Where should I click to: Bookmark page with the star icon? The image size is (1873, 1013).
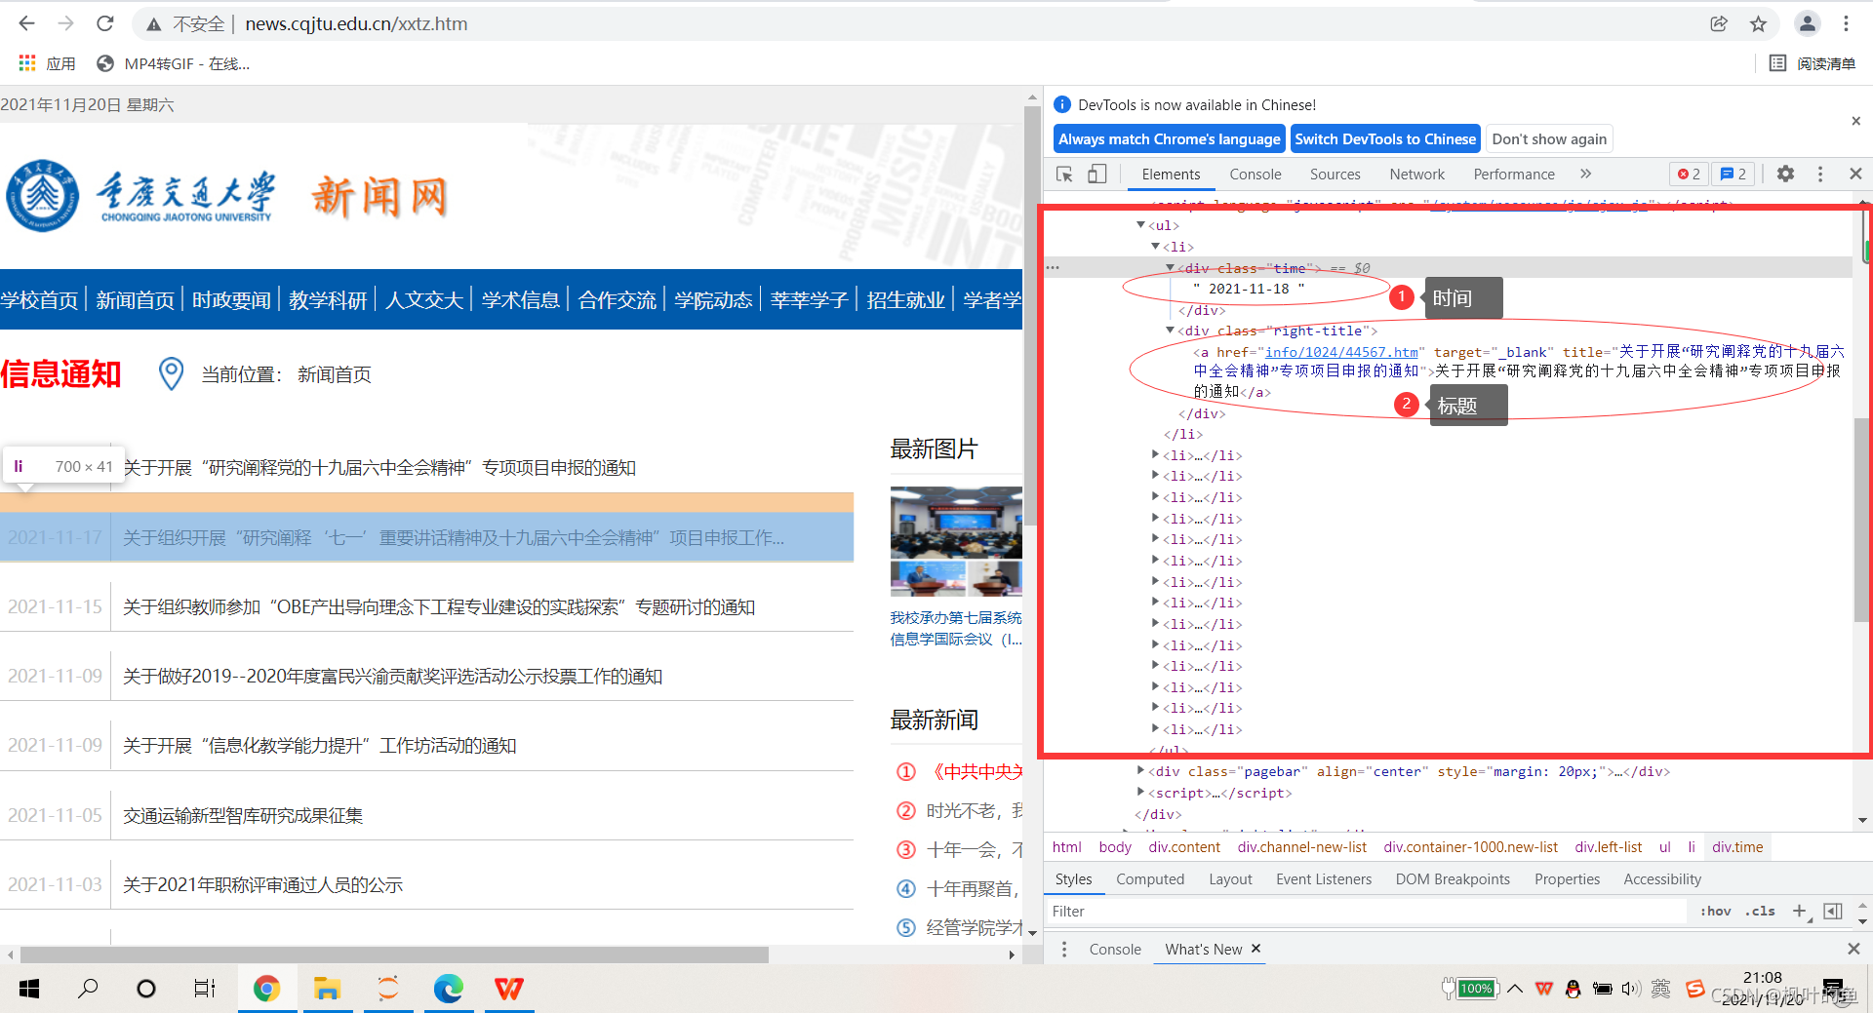1758,23
